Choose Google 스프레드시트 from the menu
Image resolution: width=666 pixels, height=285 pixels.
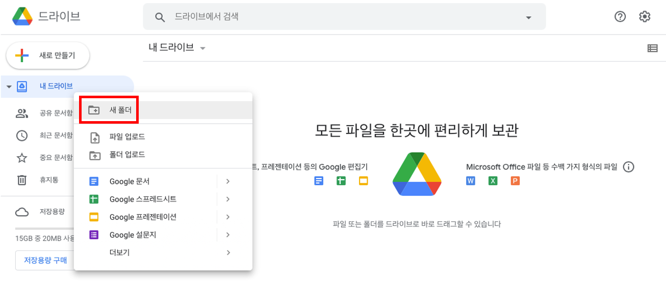click(163, 199)
